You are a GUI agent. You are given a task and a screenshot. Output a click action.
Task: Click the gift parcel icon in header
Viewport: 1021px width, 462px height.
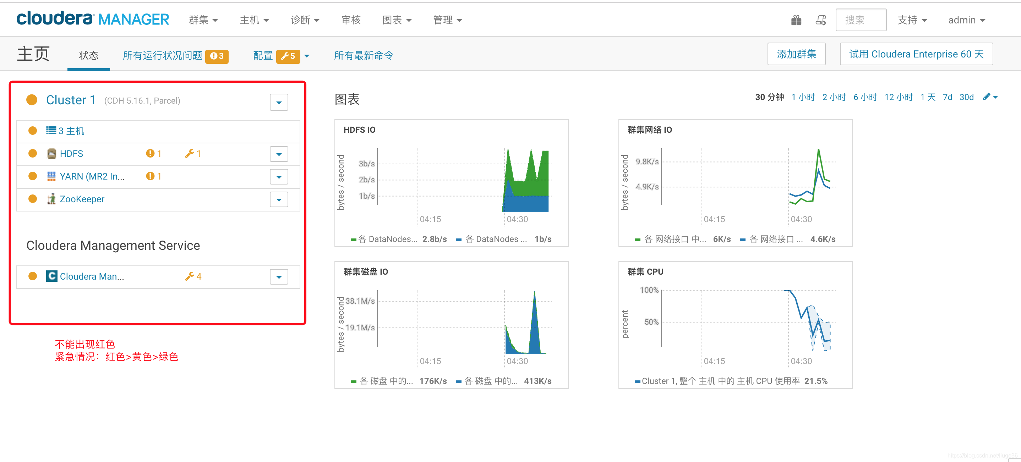point(796,20)
